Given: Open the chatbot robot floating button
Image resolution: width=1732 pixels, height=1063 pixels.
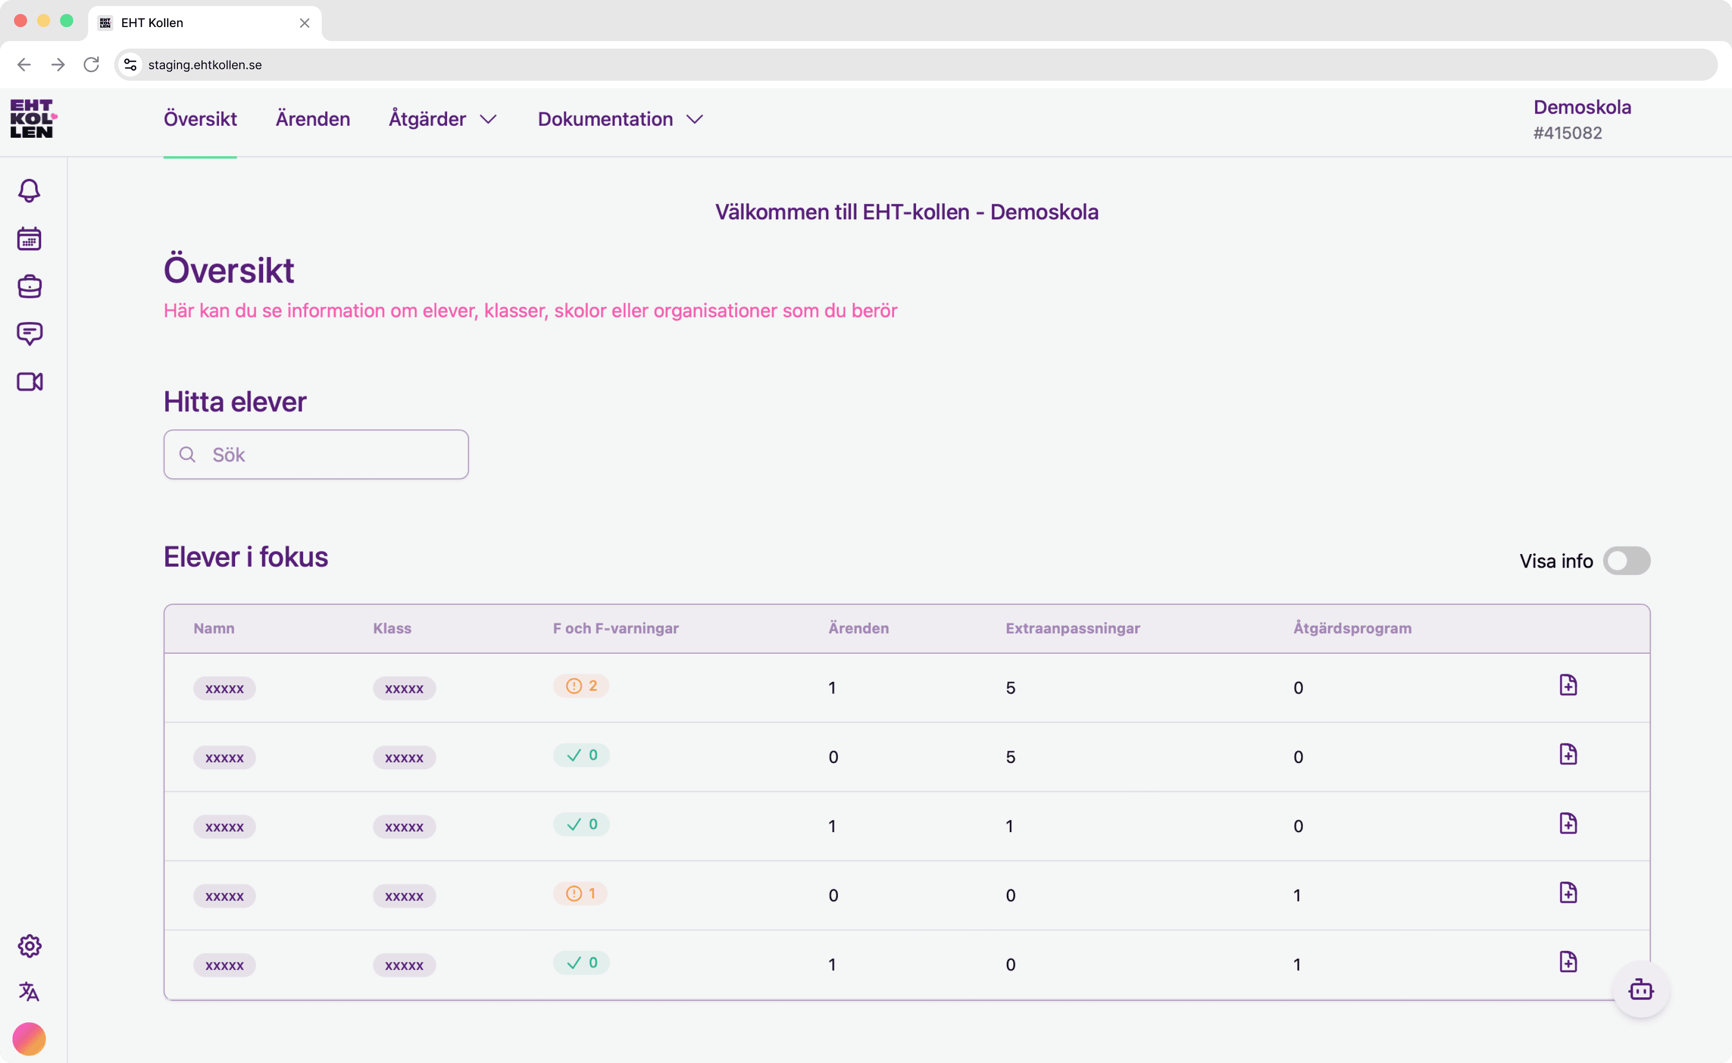Looking at the screenshot, I should [1641, 990].
